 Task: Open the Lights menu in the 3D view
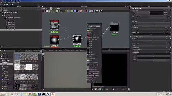click(x=56, y=51)
